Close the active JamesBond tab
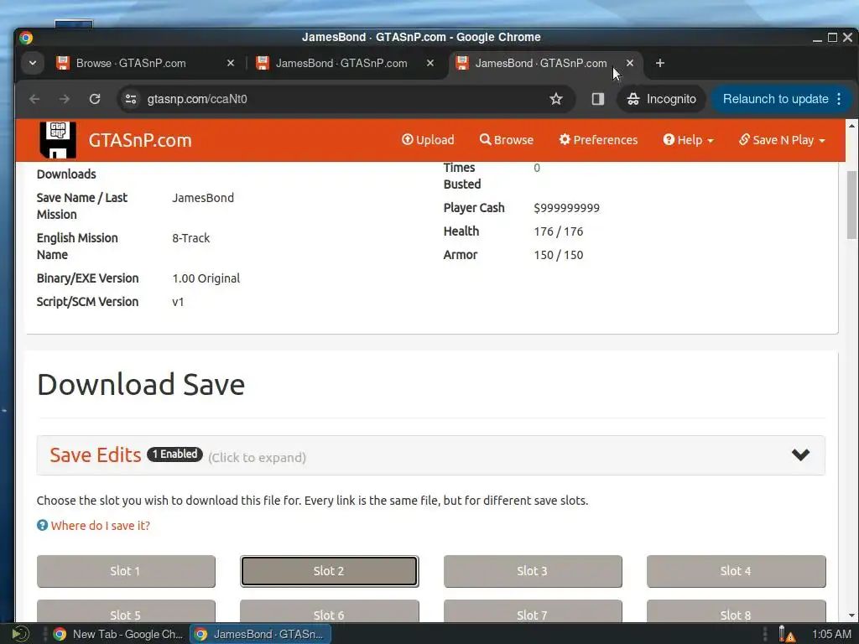 (630, 63)
